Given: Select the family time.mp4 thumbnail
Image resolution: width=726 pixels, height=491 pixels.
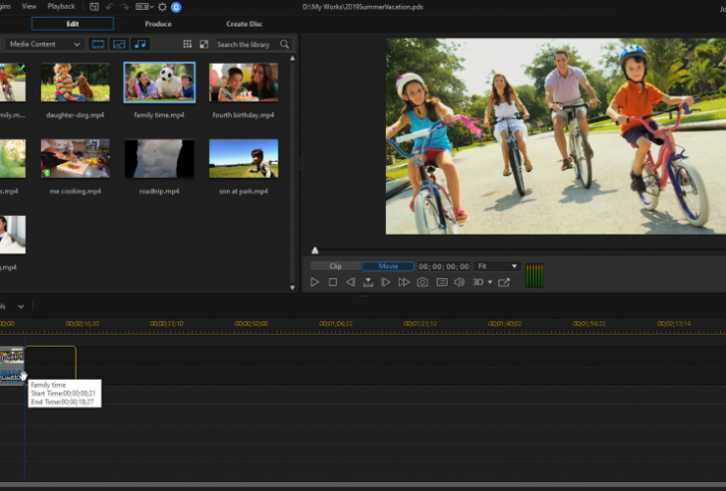Looking at the screenshot, I should [159, 82].
